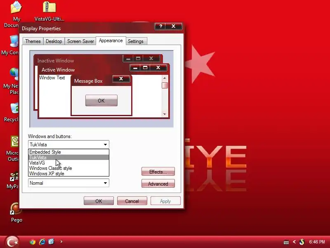Choose Windows XP style option
This screenshot has width=330, height=248.
(x=68, y=174)
